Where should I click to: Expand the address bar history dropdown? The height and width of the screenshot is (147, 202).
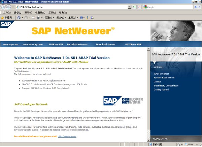pos(130,7)
